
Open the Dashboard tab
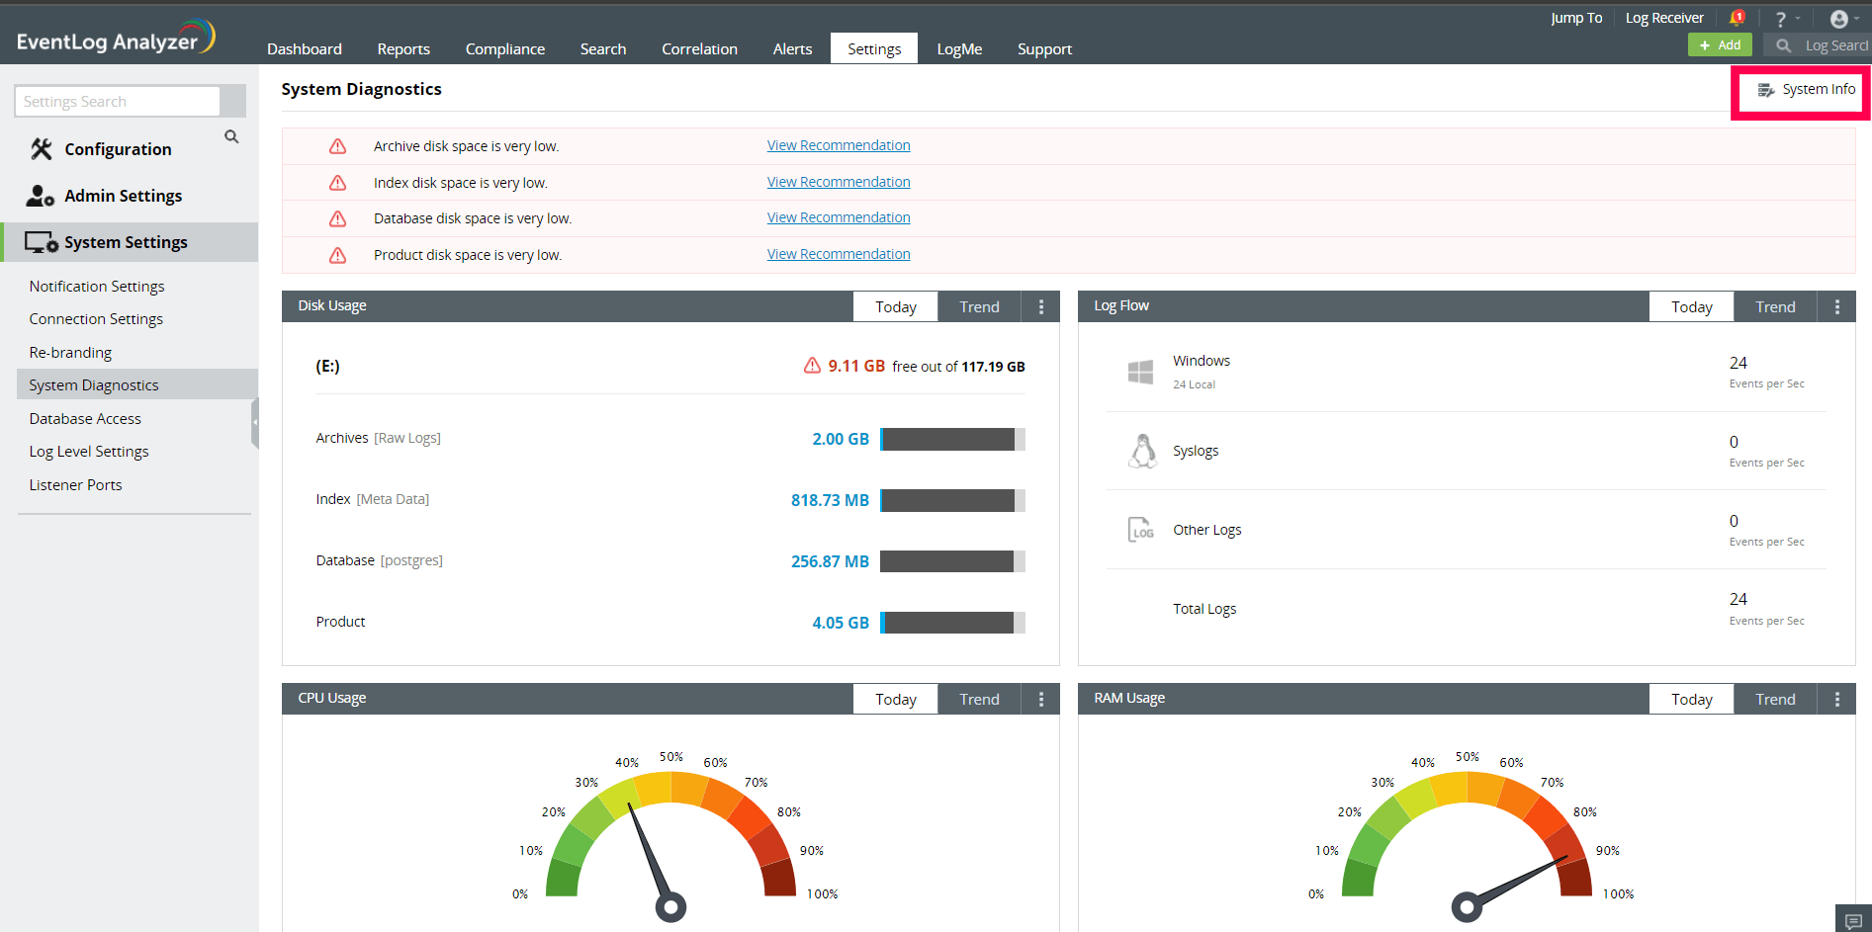[305, 49]
